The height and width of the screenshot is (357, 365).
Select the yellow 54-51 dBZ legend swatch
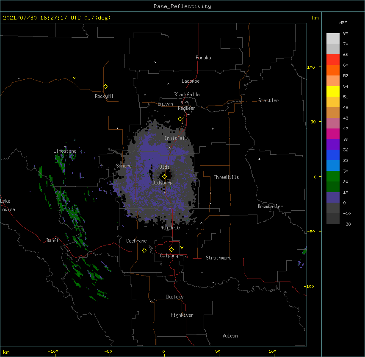tap(333, 91)
